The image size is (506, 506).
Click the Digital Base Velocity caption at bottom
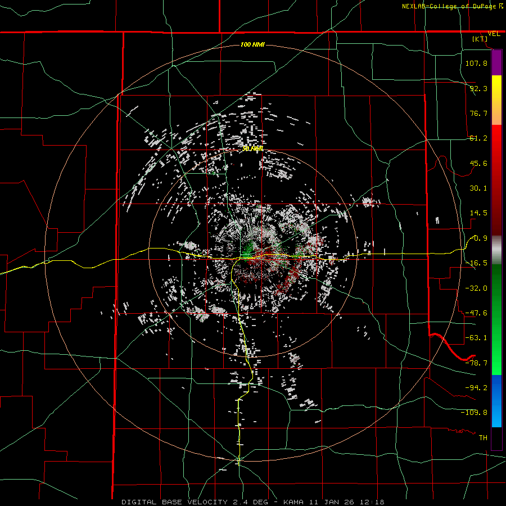pos(252,502)
